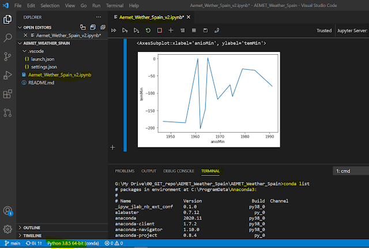The height and width of the screenshot is (249, 369).
Task: Click the AxesSubplot output text
Action: click(x=201, y=43)
